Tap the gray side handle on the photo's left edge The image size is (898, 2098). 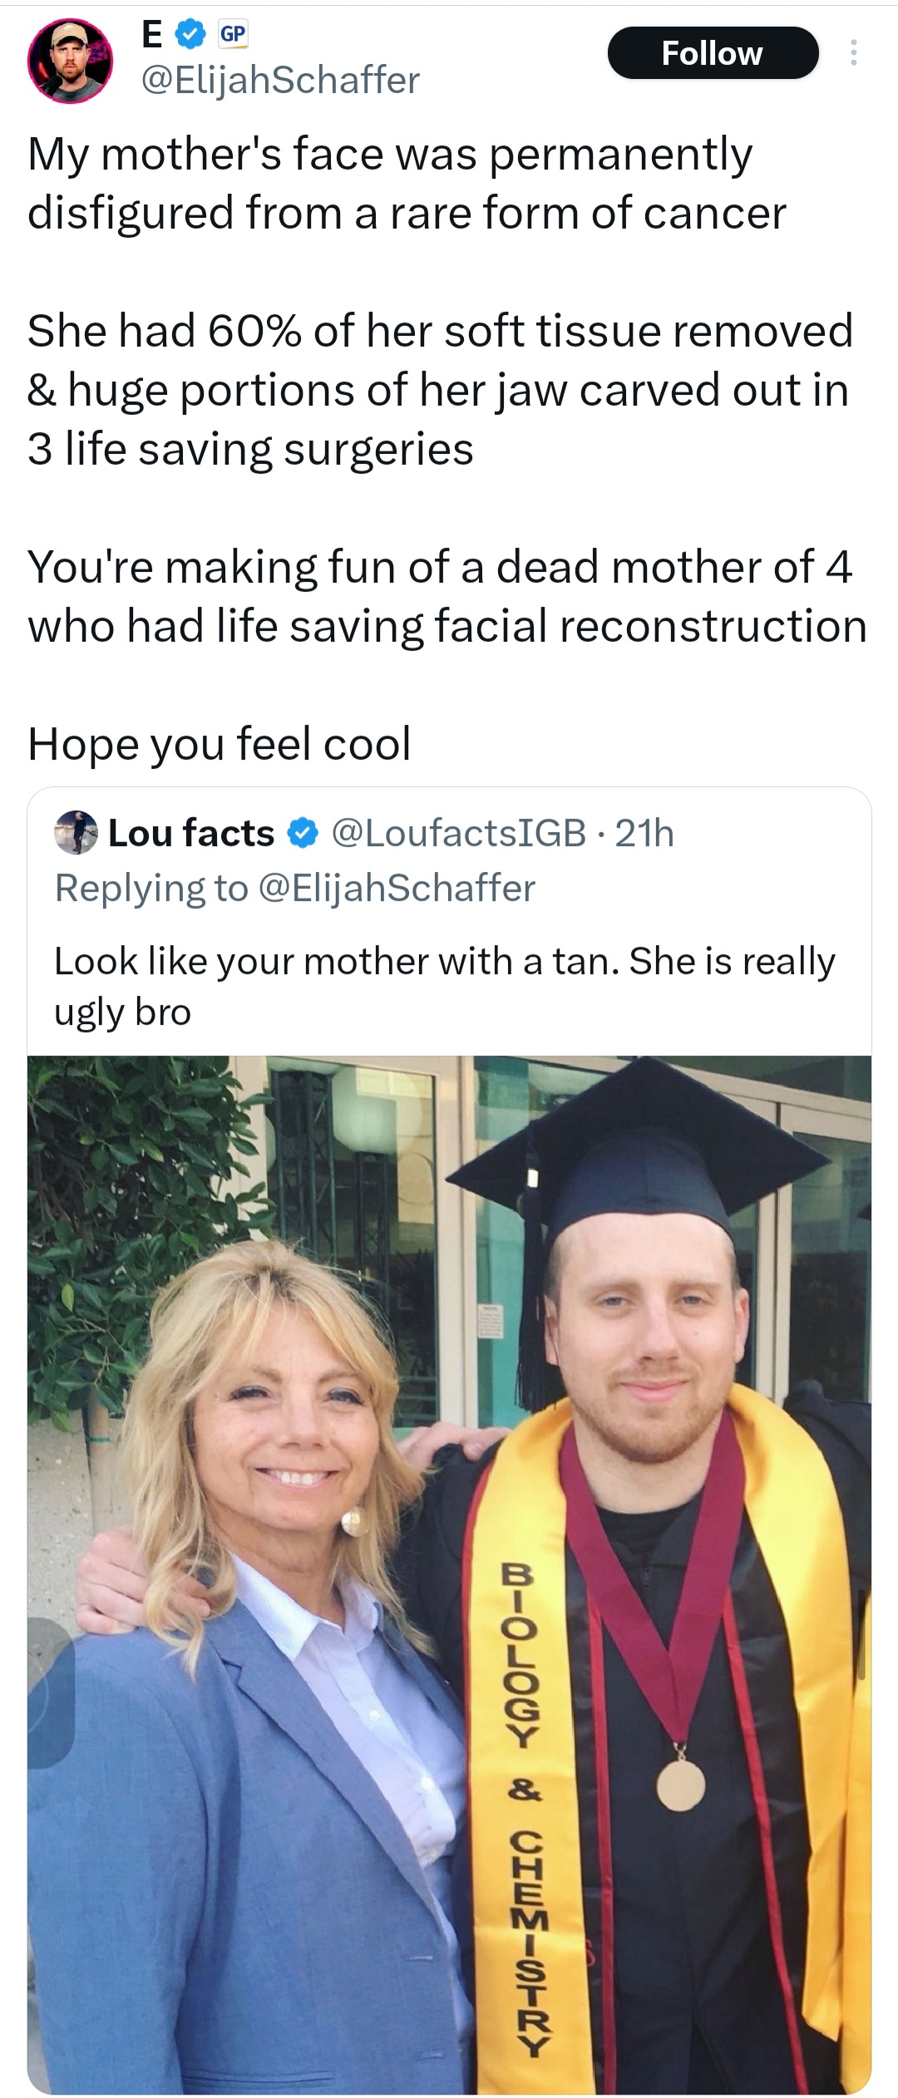(x=50, y=1692)
